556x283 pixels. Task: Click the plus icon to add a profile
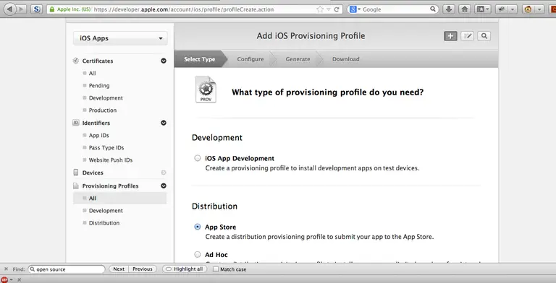450,36
